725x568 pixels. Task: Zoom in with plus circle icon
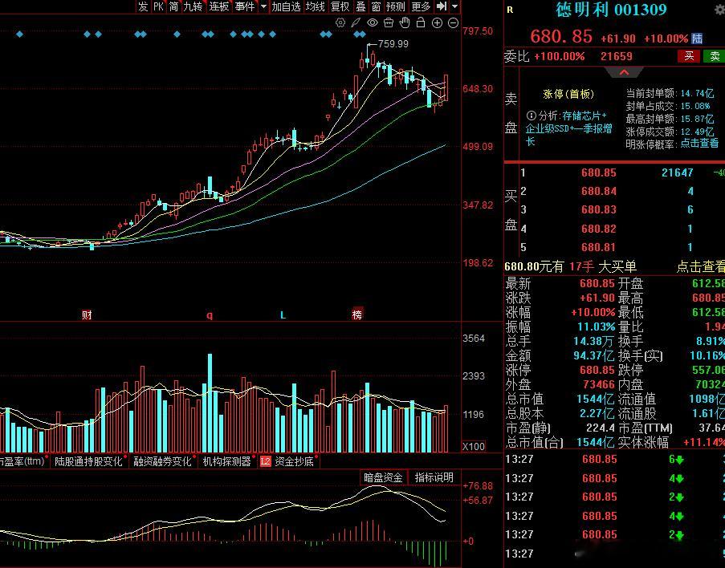[x=437, y=22]
